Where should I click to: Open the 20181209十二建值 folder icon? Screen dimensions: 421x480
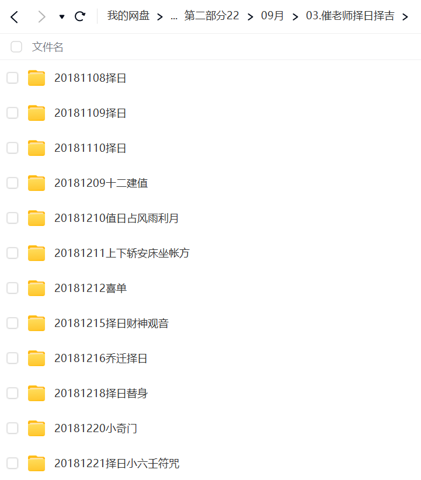click(36, 183)
